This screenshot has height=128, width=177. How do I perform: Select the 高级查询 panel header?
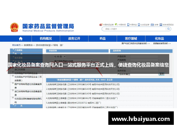[x=141, y=51]
